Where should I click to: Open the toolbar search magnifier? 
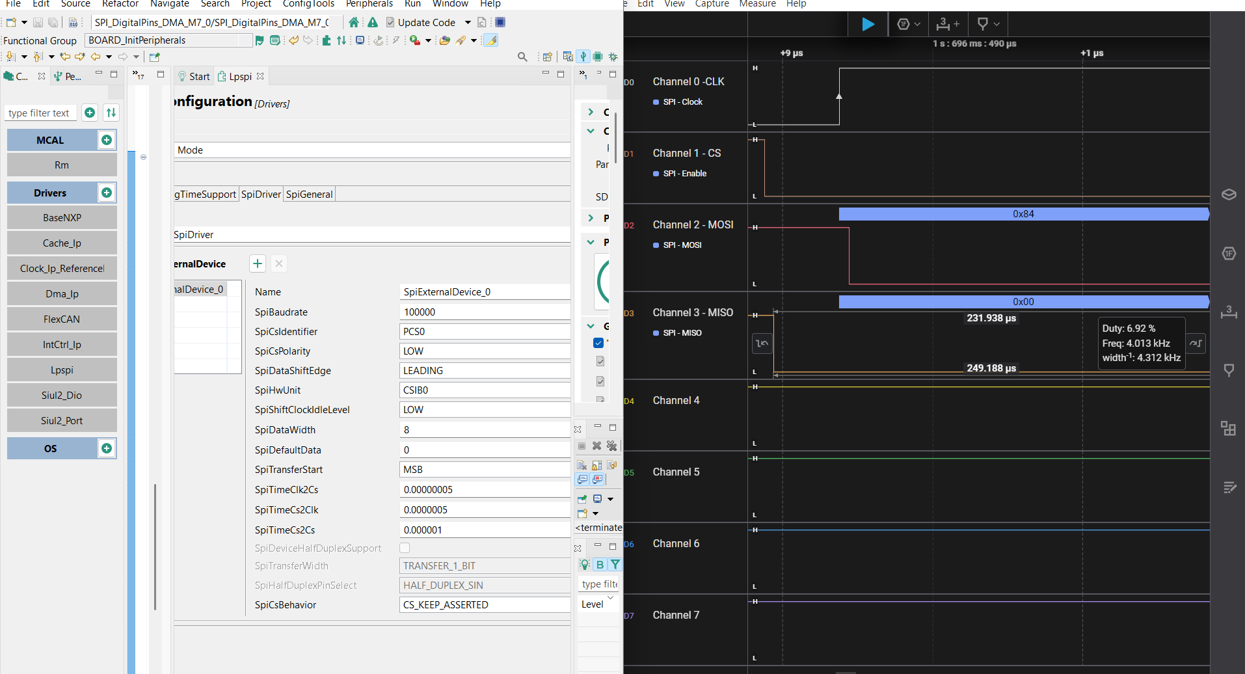pos(522,57)
